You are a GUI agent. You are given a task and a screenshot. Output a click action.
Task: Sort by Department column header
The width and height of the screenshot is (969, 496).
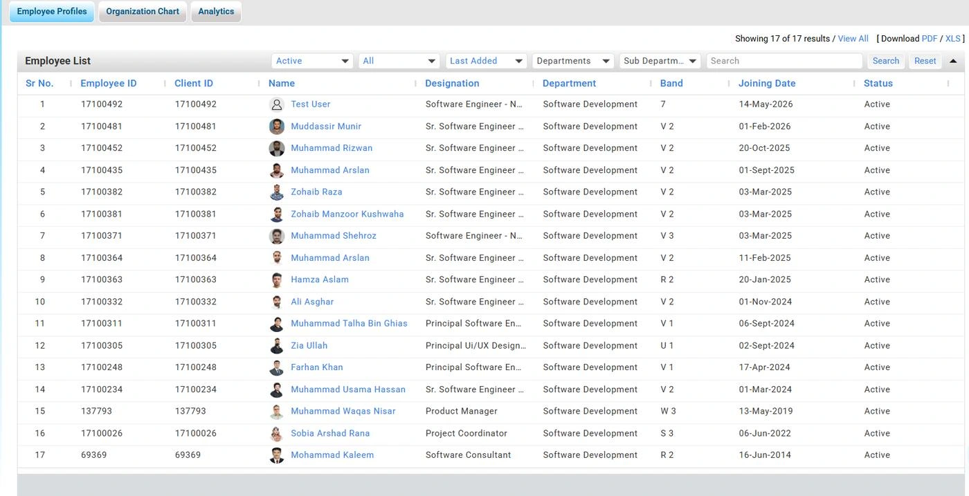click(569, 83)
